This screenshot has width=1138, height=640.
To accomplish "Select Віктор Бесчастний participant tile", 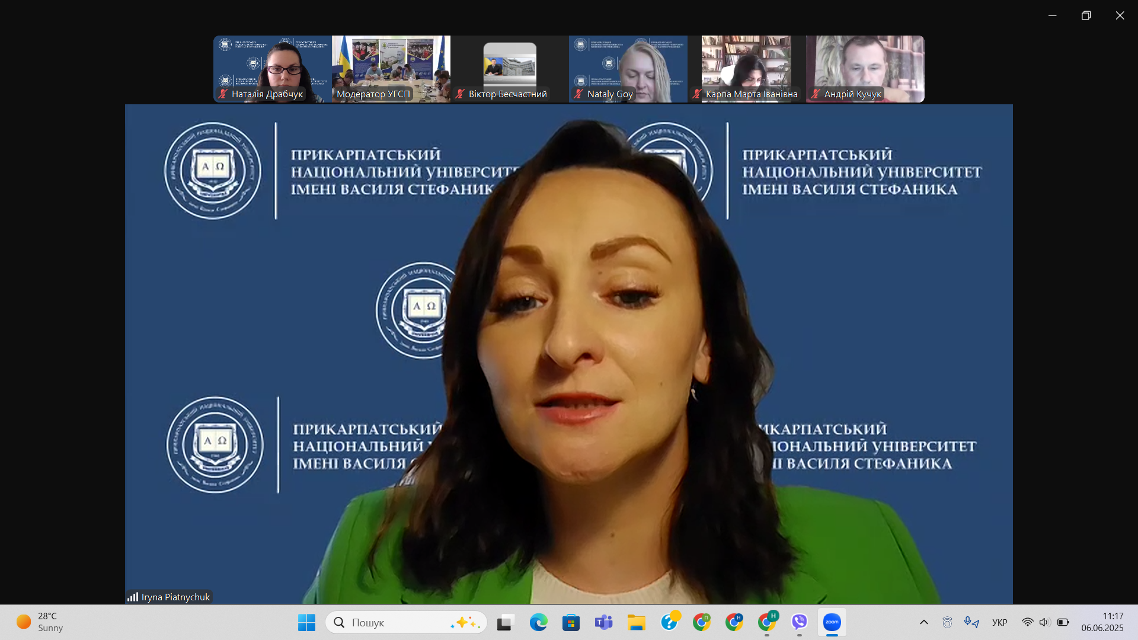I will [x=509, y=69].
